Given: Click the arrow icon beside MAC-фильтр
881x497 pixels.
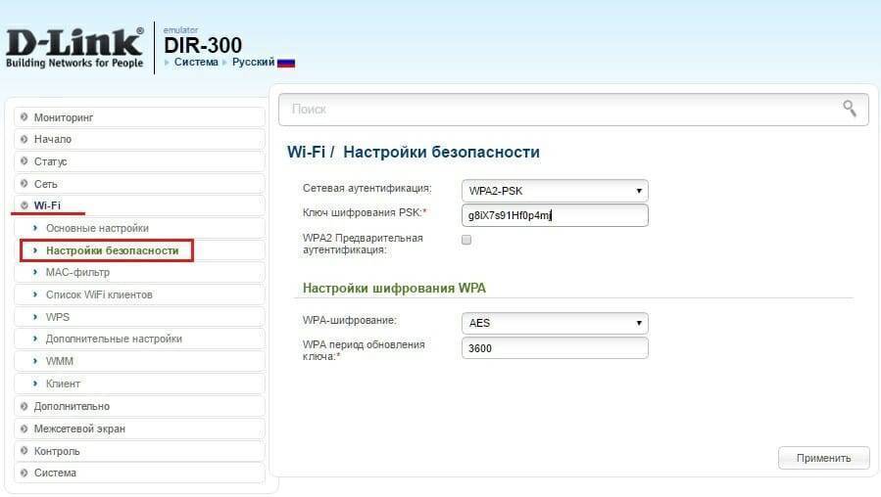Looking at the screenshot, I should [x=35, y=272].
